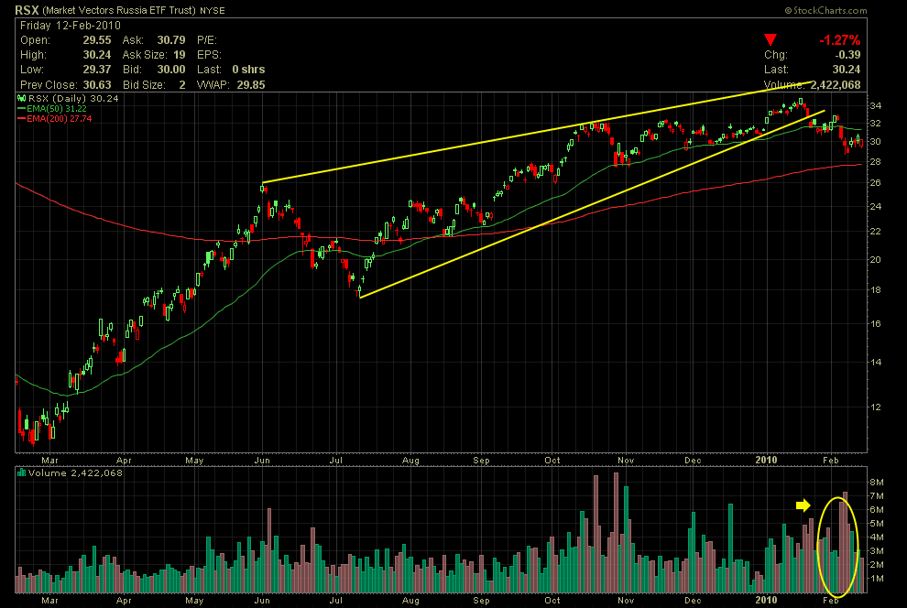This screenshot has width=907, height=608.
Task: Click the 5M volume axis label
Action: click(877, 524)
